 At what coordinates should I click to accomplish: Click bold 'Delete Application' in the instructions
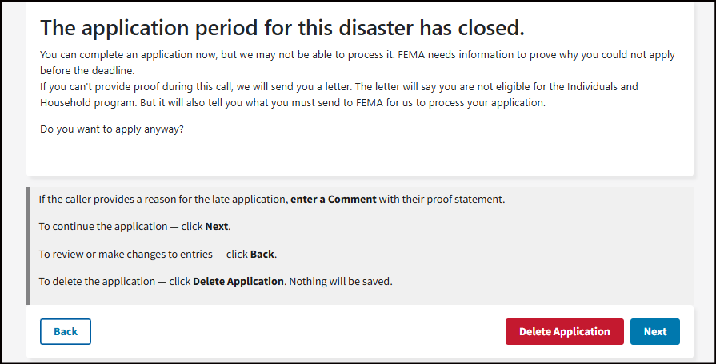[238, 282]
